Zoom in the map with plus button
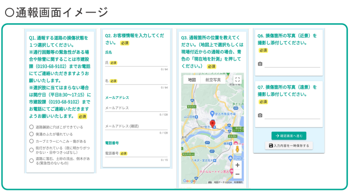The image size is (349, 192). [x=238, y=165]
